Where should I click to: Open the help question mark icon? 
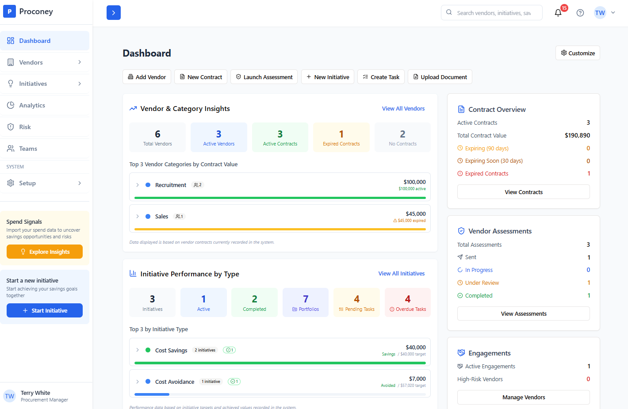580,13
